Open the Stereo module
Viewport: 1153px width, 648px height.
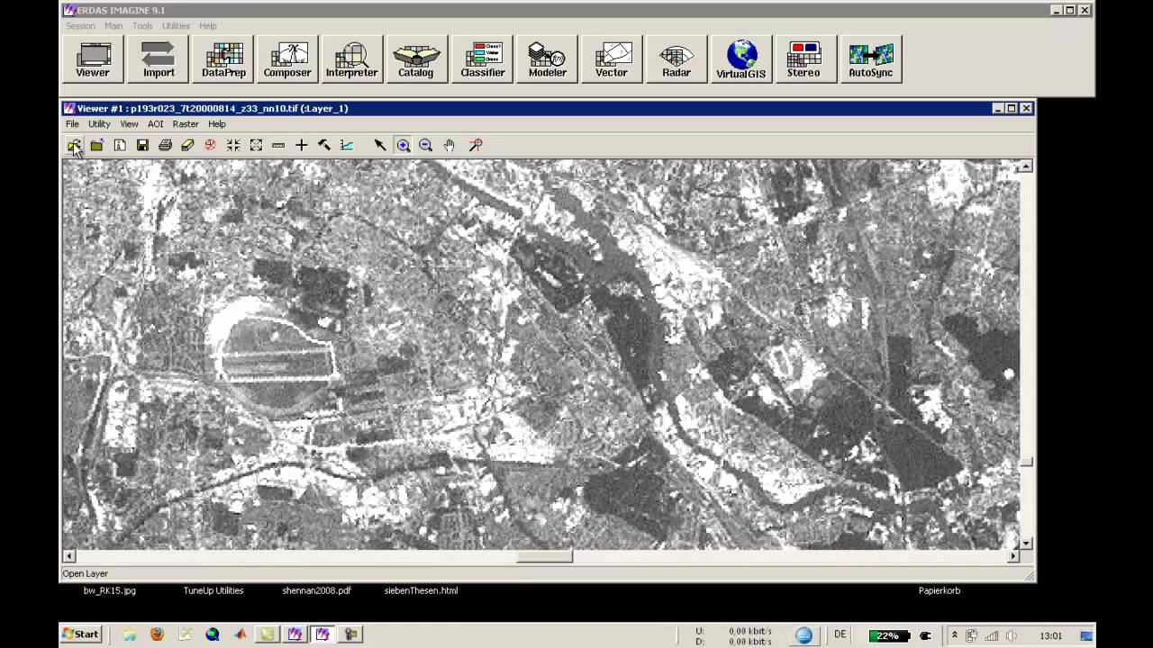pos(804,59)
